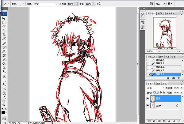Viewport: 184px width, 124px height.
Task: Open the brush preset picker dropdown
Action: [23, 4]
